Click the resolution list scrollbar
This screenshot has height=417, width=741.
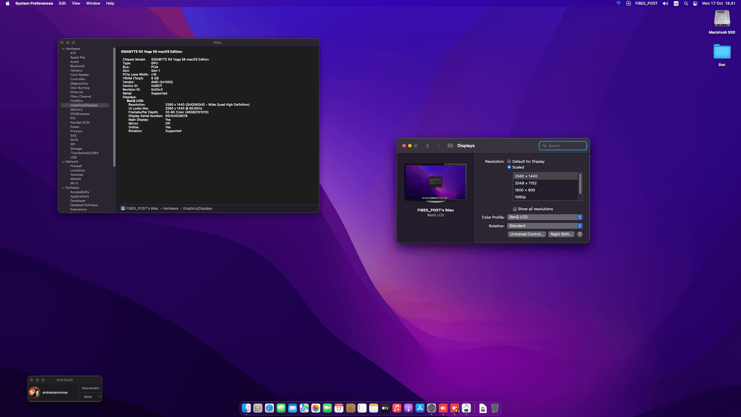(580, 184)
